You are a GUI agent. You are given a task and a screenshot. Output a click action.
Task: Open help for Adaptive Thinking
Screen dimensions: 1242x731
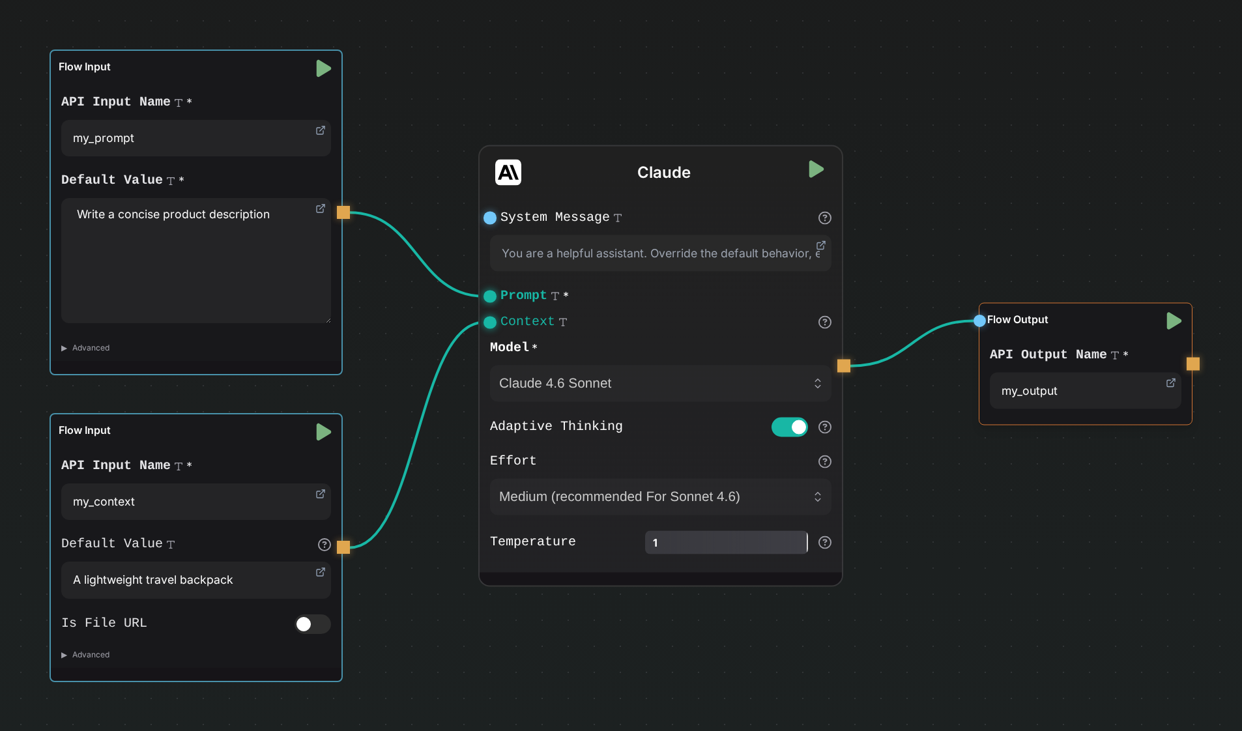[825, 427]
